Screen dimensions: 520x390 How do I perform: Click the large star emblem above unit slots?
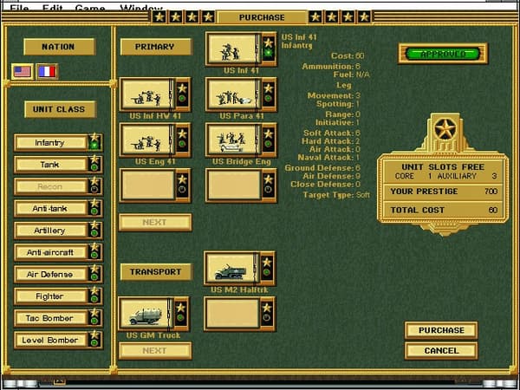pyautogui.click(x=445, y=129)
